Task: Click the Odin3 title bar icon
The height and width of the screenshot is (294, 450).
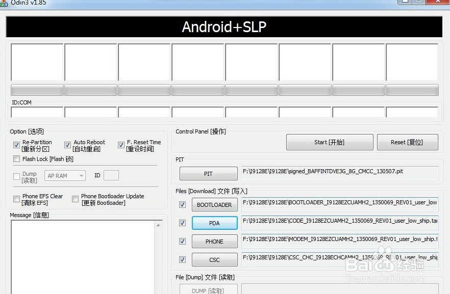Action: pyautogui.click(x=5, y=3)
